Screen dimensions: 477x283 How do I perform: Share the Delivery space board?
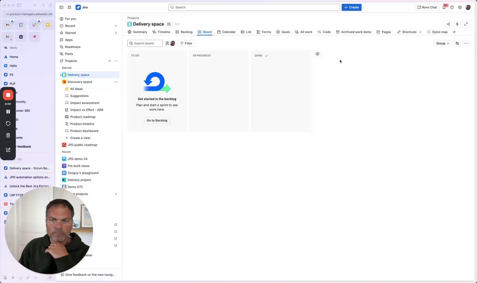pyautogui.click(x=448, y=24)
